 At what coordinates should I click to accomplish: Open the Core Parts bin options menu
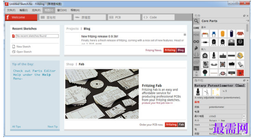(247, 21)
